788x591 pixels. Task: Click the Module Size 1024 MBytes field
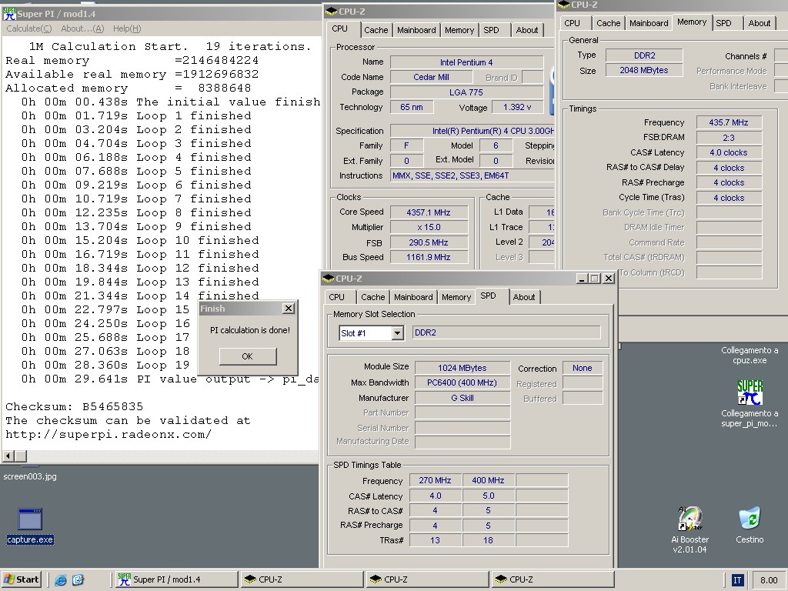click(x=462, y=368)
